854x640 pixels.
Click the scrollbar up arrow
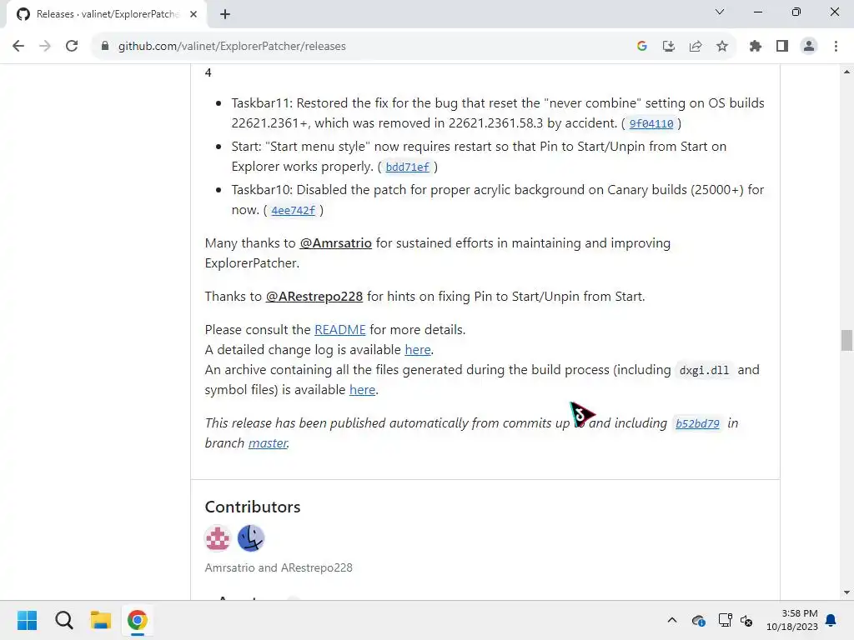tap(846, 72)
